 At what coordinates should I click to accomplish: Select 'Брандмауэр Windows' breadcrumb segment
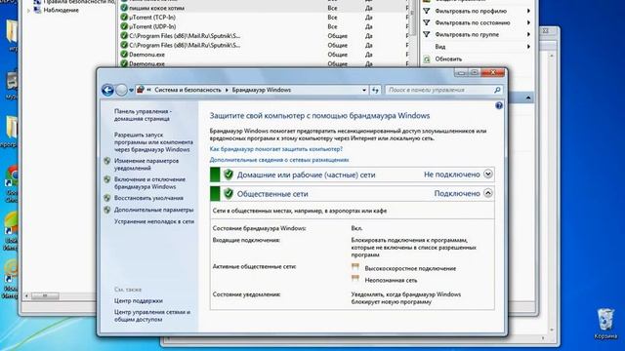[262, 90]
